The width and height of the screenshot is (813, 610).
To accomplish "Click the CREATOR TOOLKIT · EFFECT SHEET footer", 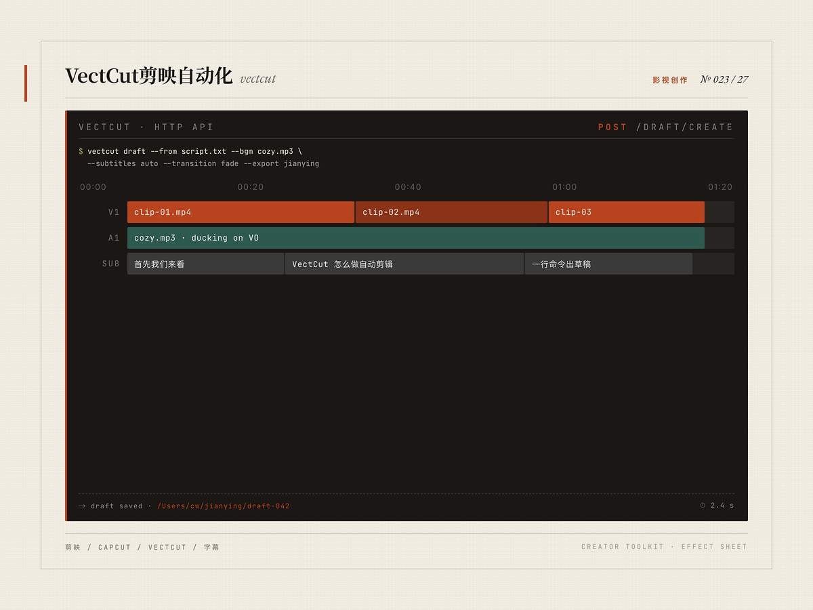I will [664, 546].
